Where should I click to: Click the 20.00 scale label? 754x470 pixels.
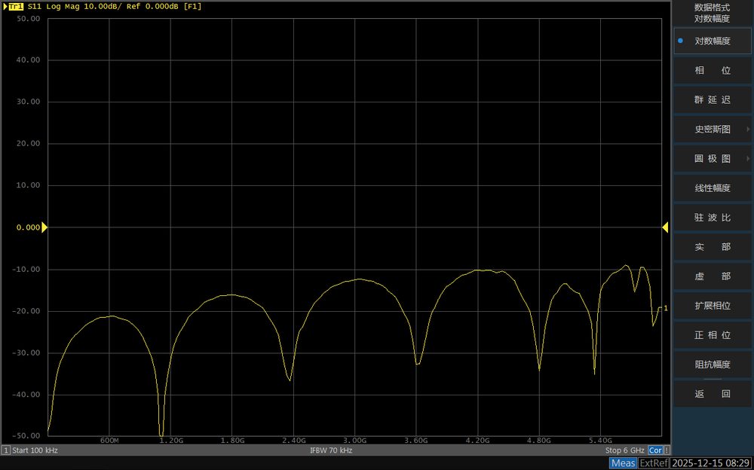click(29, 144)
